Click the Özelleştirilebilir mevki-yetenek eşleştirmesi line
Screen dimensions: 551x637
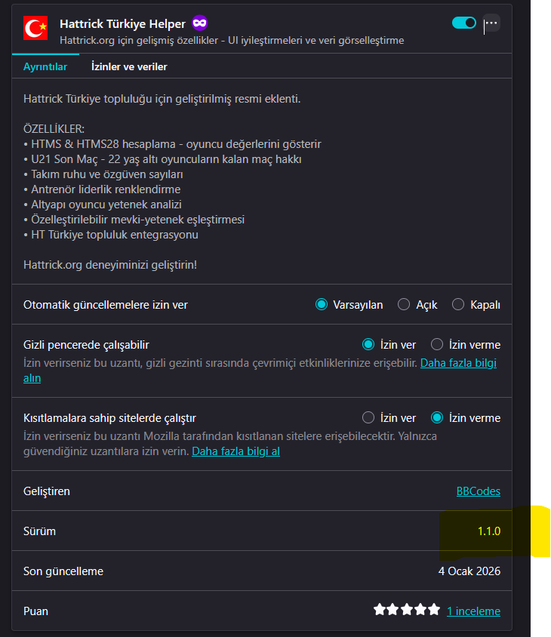tap(134, 220)
